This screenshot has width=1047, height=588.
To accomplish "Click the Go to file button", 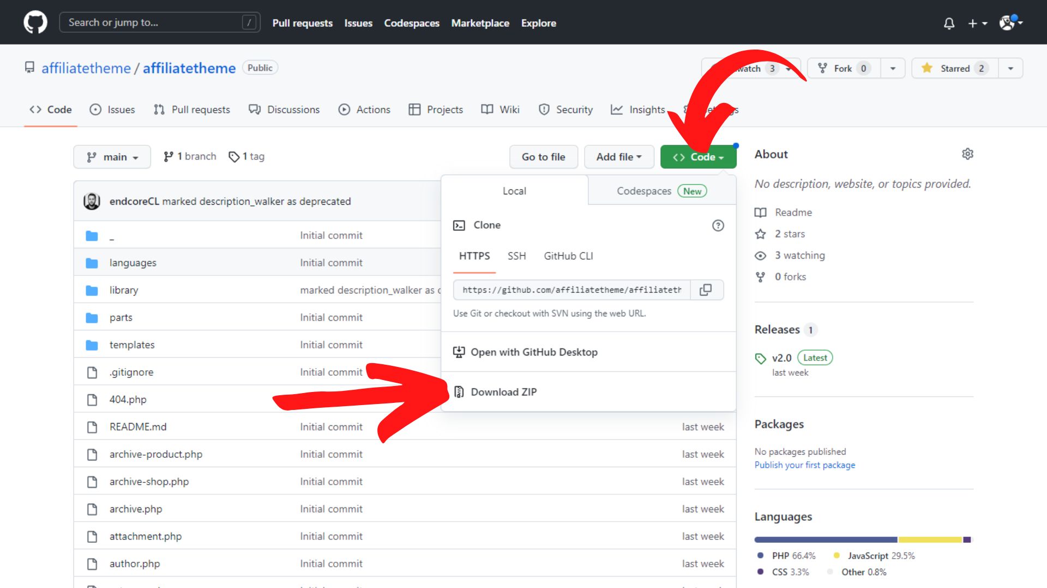I will (543, 157).
